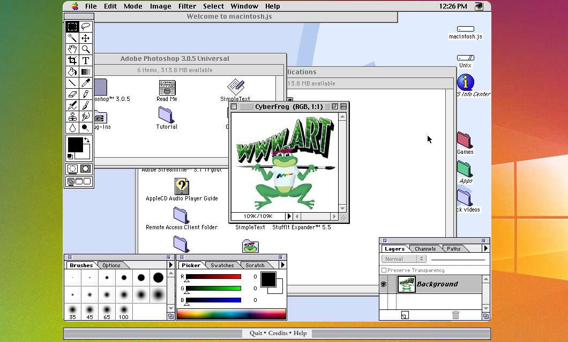Screen dimensions: 568x342
Task: Select the Paintbrush tool
Action: (86, 105)
